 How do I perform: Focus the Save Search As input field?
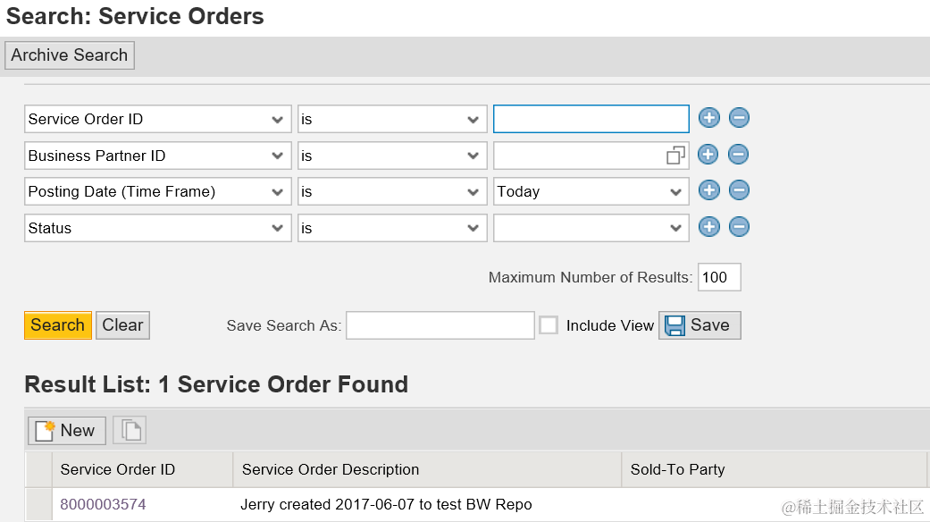440,325
